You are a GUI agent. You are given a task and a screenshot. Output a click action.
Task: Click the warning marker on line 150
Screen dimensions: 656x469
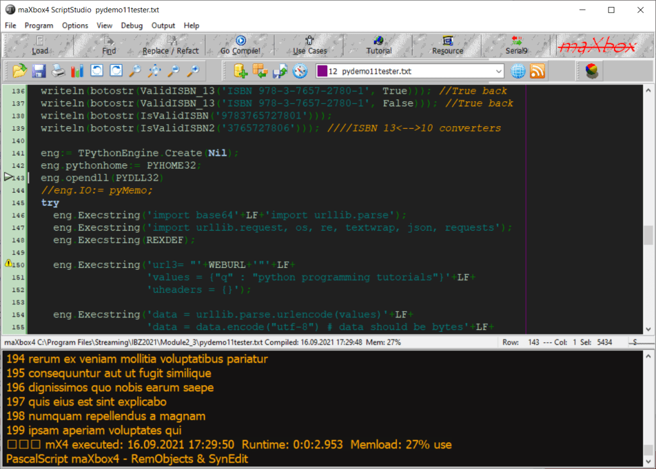tap(8, 264)
